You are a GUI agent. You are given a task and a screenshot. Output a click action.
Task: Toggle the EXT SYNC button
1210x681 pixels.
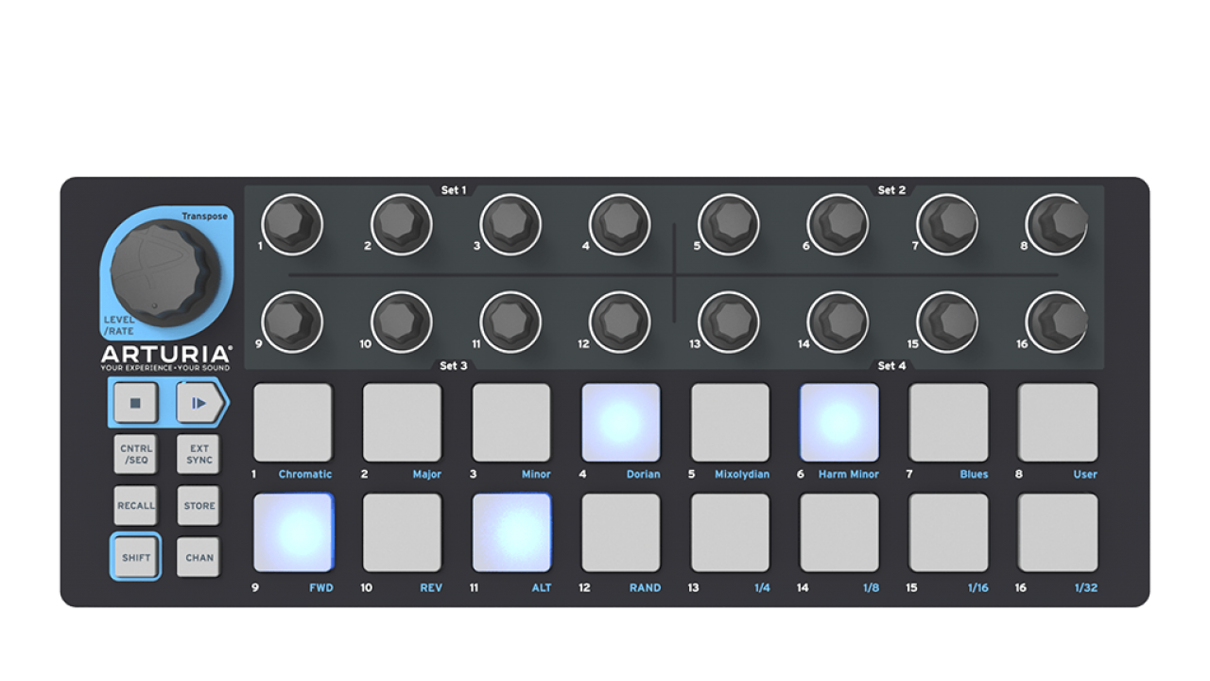click(199, 454)
